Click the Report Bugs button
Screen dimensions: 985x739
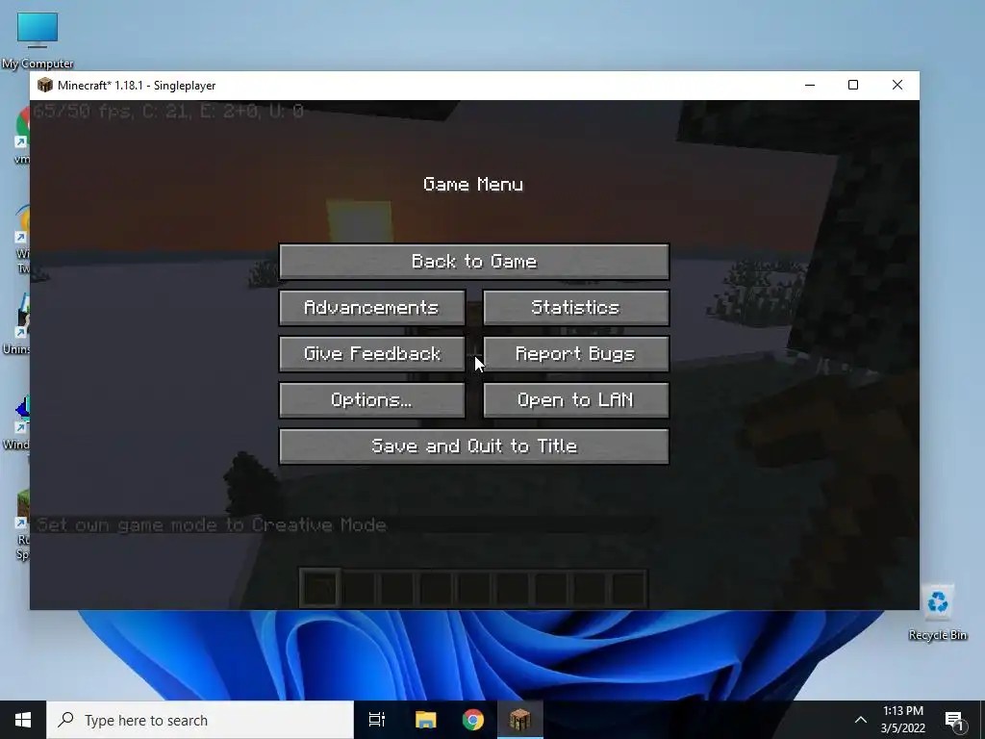click(x=576, y=354)
